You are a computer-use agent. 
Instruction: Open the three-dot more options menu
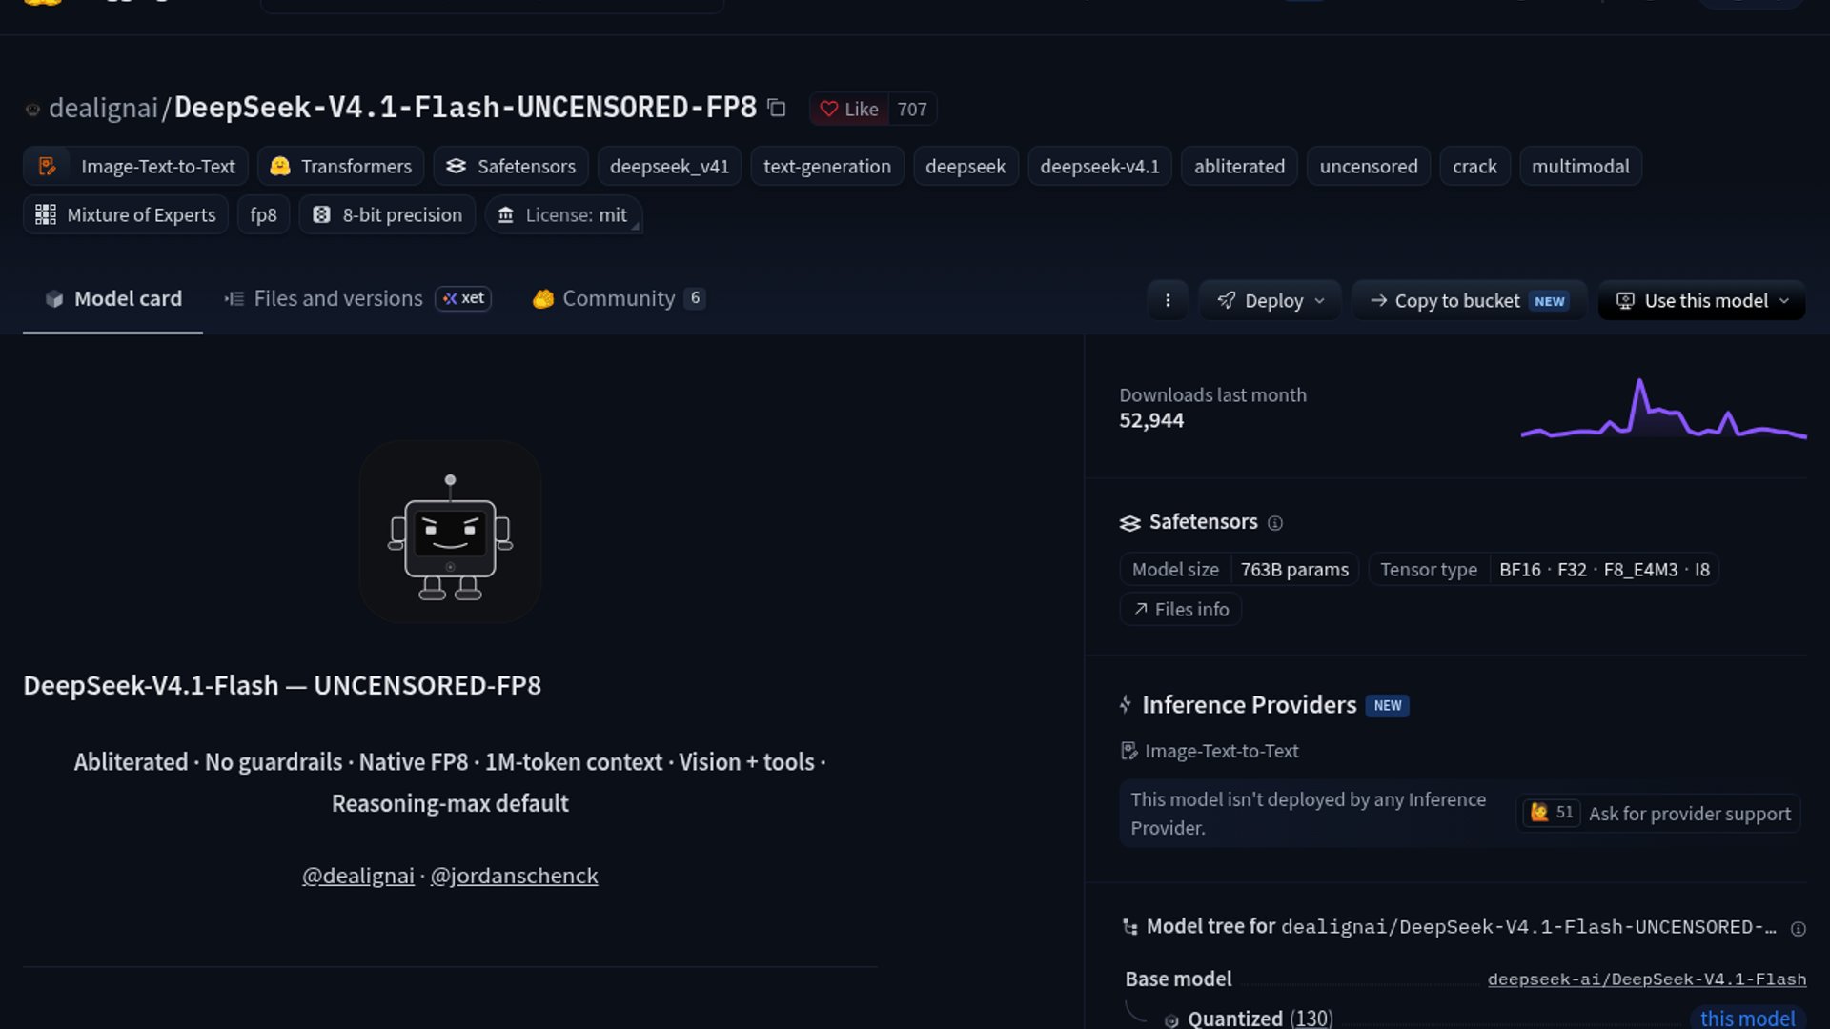(1168, 300)
